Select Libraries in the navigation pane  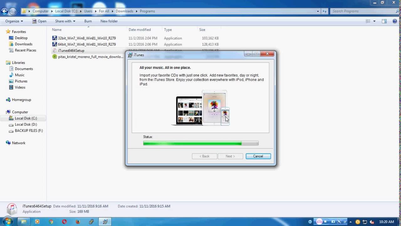[x=18, y=63]
